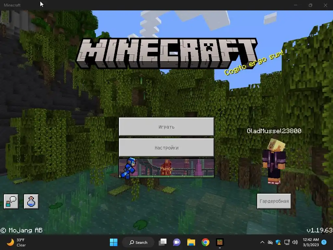Minimize the Minecraft window

[x=295, y=5]
